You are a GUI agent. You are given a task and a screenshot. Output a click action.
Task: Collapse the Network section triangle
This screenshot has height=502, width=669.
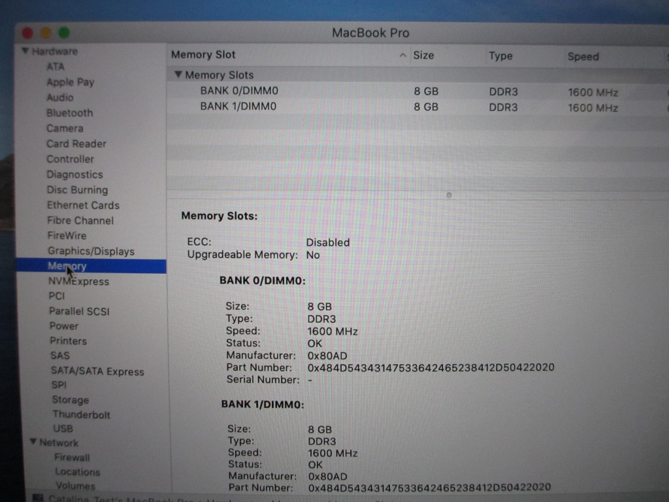tap(33, 442)
